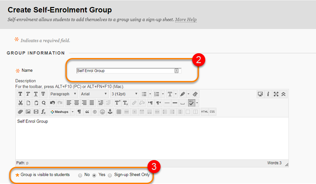
Task: Open the More Help link
Action: [186, 19]
